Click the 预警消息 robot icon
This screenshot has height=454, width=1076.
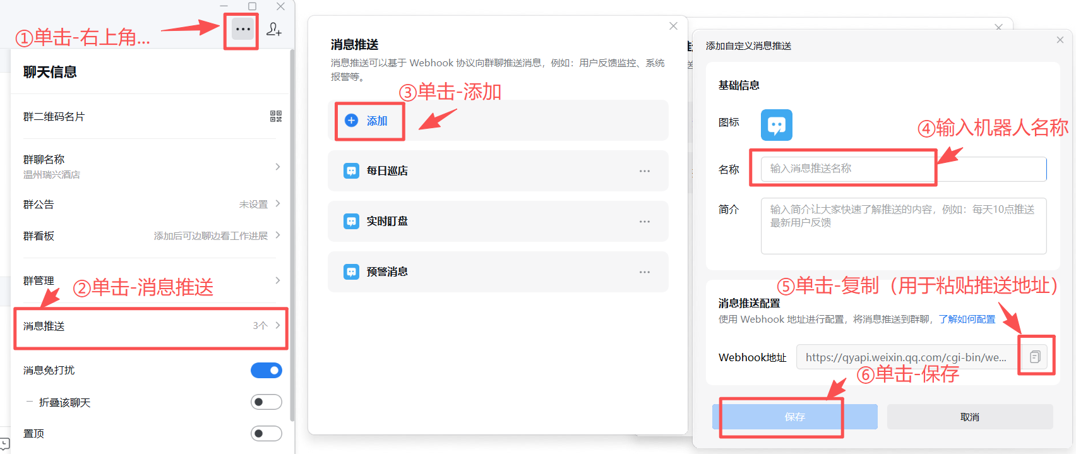pos(351,272)
